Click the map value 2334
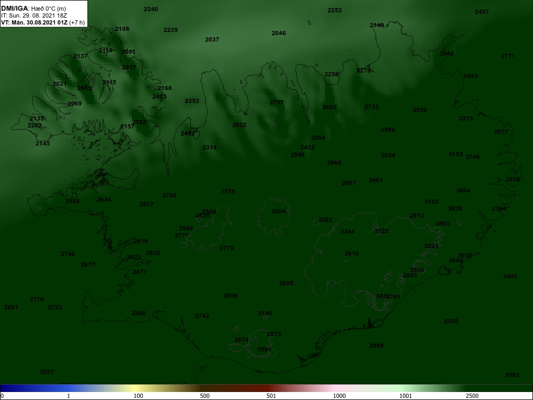The image size is (533, 400). (x=209, y=147)
